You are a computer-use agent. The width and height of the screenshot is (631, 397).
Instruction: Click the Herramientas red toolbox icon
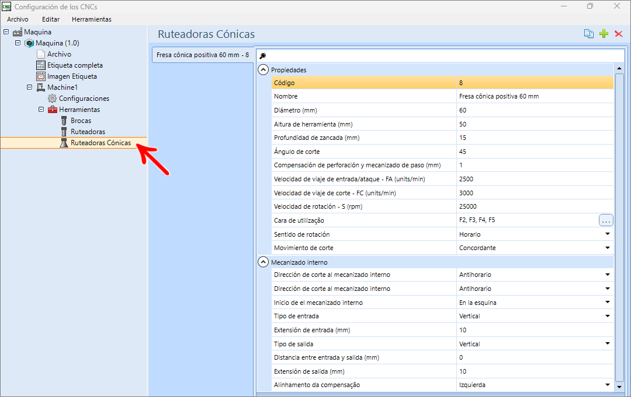(53, 110)
